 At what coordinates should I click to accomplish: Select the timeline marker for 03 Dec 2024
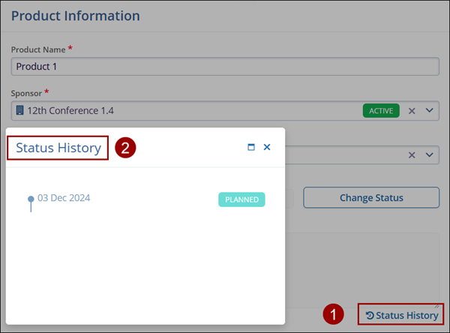point(31,199)
